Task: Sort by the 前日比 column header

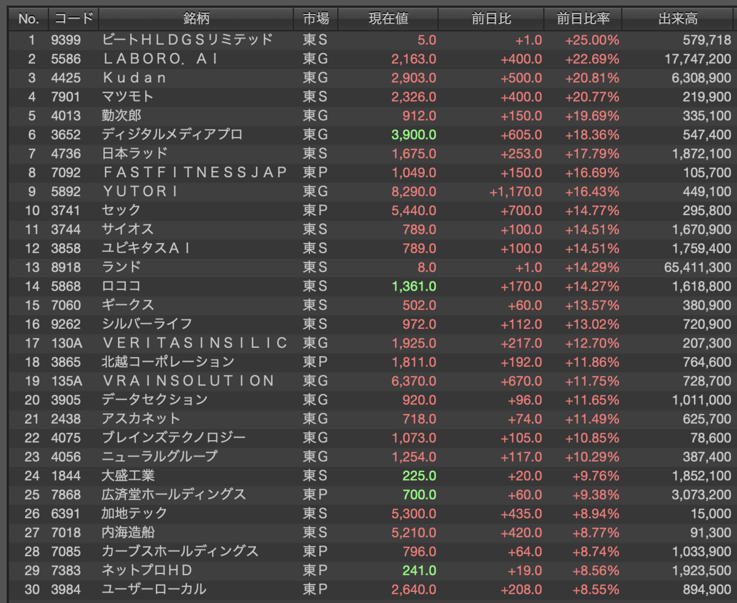Action: coord(491,19)
